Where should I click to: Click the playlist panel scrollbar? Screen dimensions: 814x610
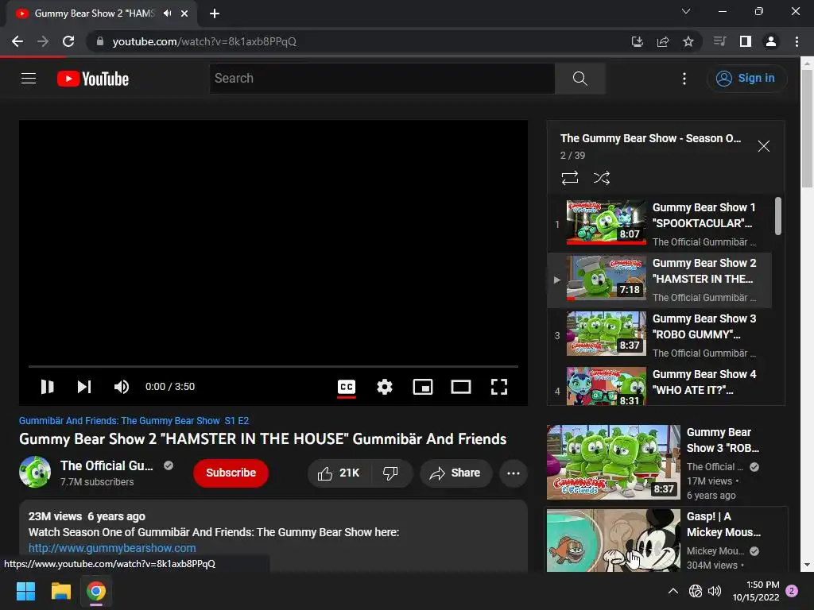tap(778, 216)
